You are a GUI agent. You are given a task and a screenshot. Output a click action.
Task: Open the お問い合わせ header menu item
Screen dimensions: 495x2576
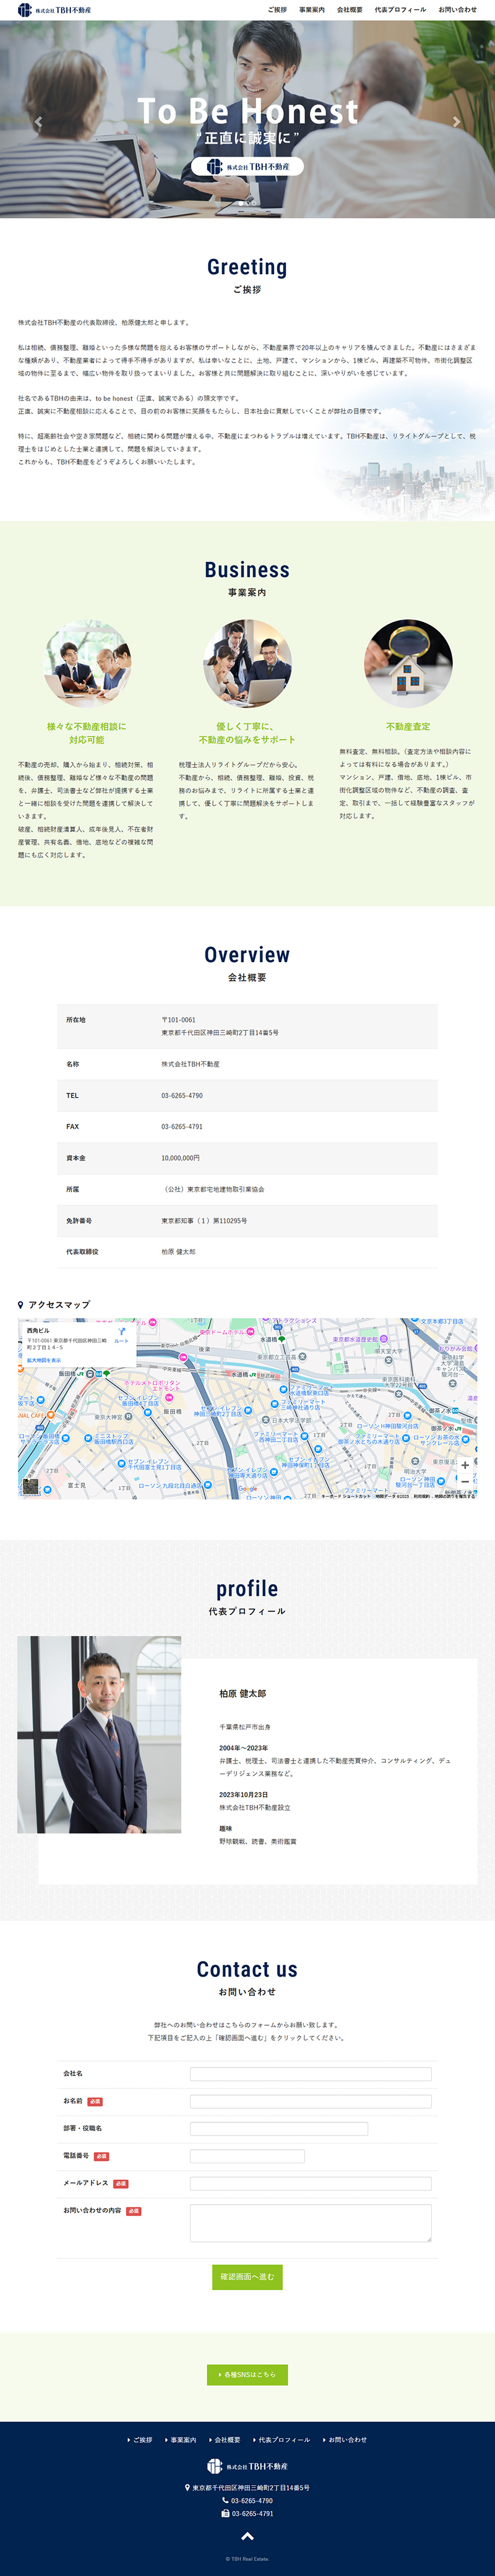(457, 10)
